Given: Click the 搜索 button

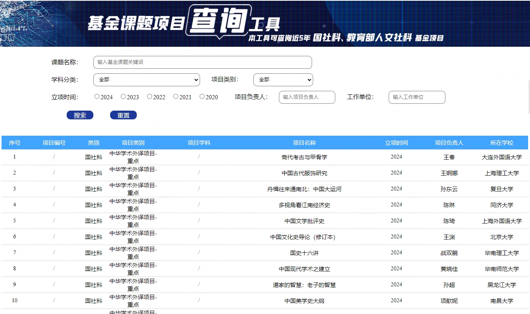Looking at the screenshot, I should click(x=80, y=115).
